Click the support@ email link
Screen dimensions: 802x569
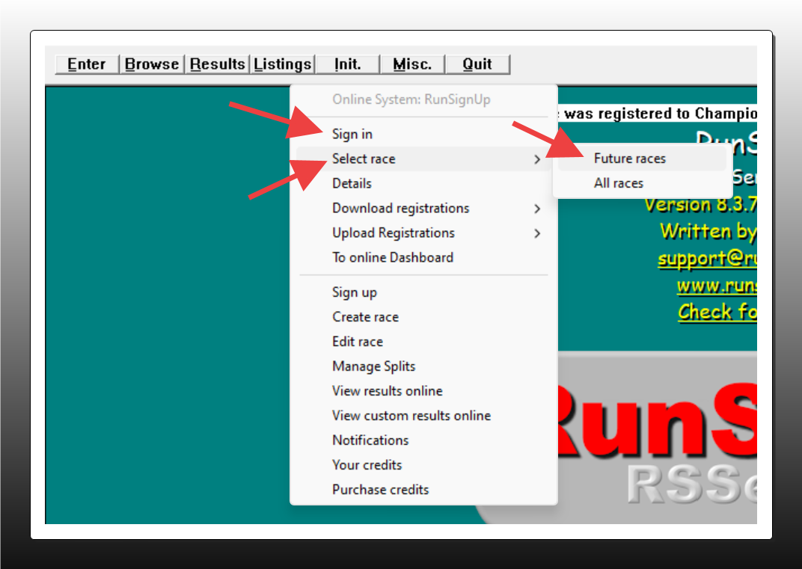point(708,259)
